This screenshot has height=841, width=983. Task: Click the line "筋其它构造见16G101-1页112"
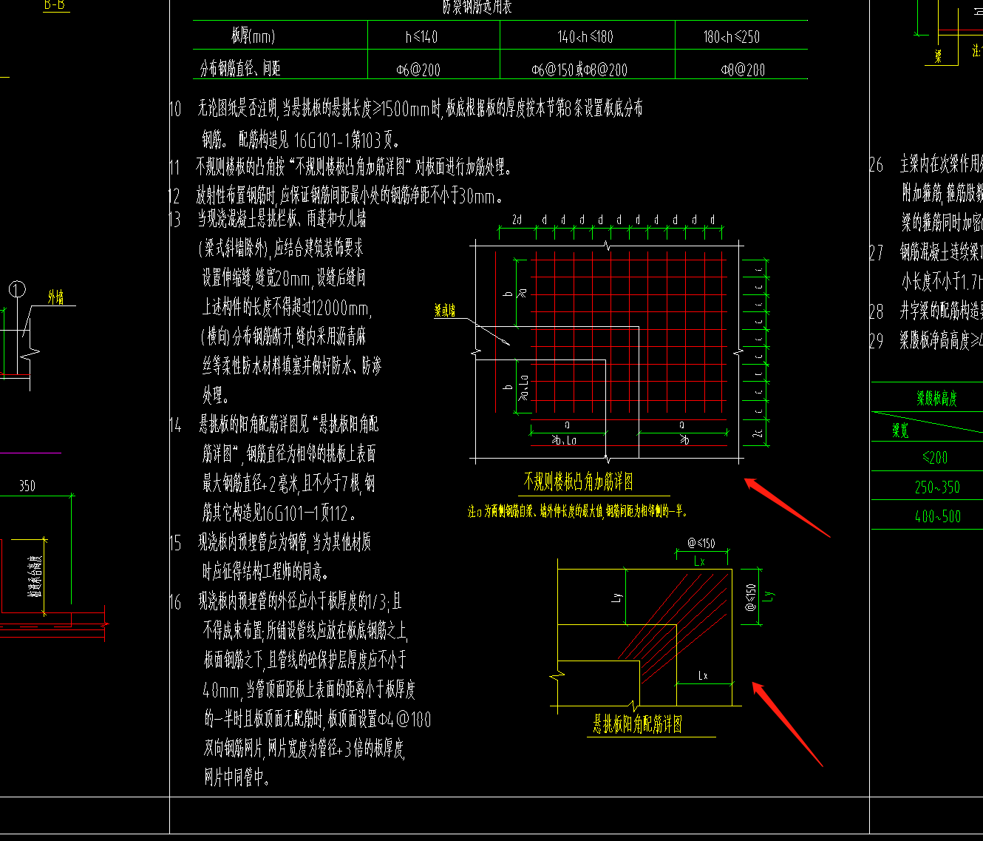[280, 513]
